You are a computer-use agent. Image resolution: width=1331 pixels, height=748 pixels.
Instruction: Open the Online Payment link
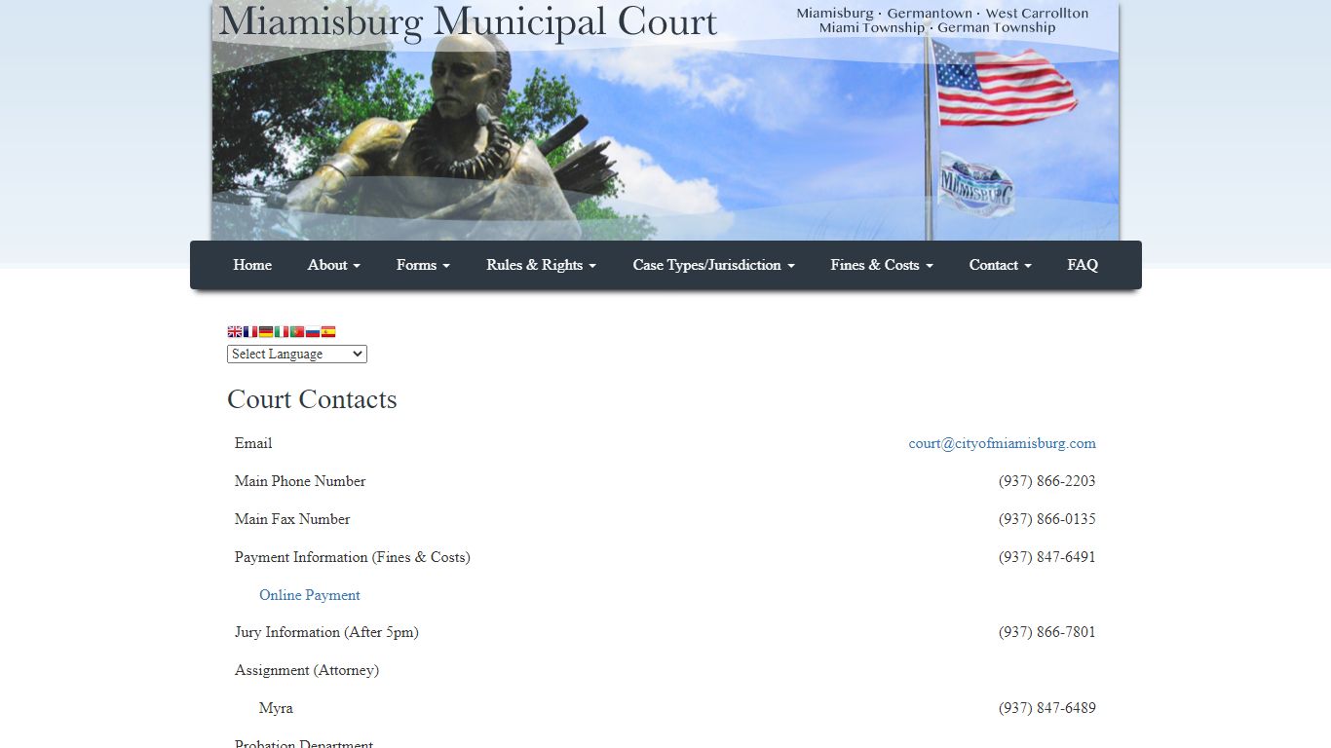[x=310, y=595]
